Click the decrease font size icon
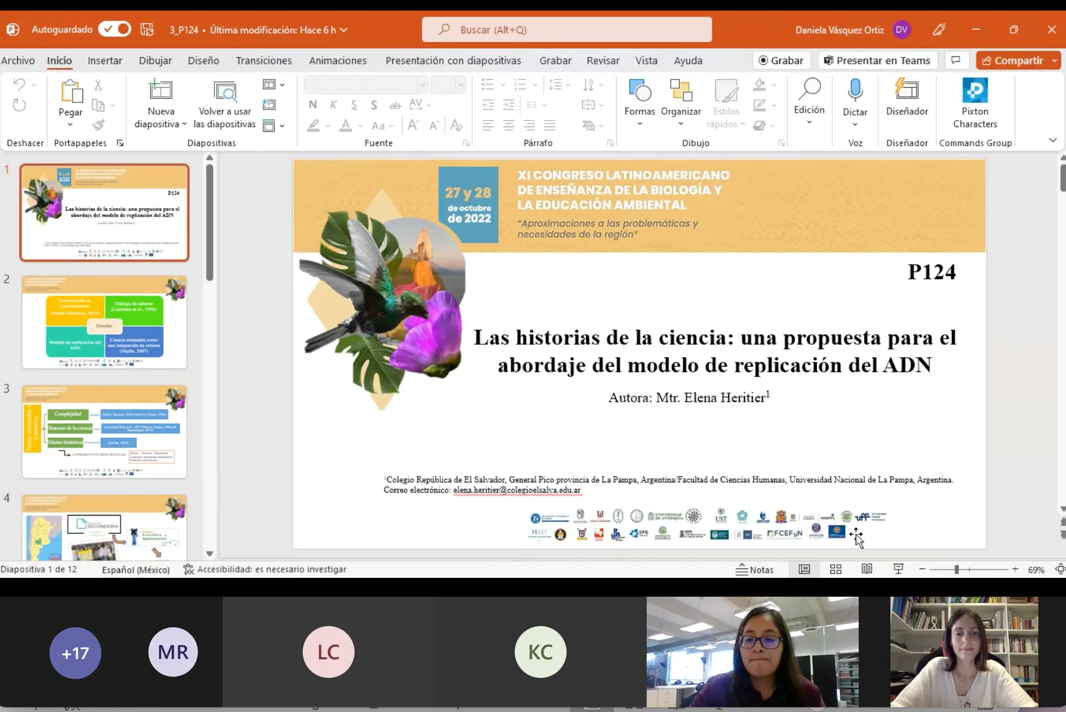The image size is (1066, 712). pos(435,125)
